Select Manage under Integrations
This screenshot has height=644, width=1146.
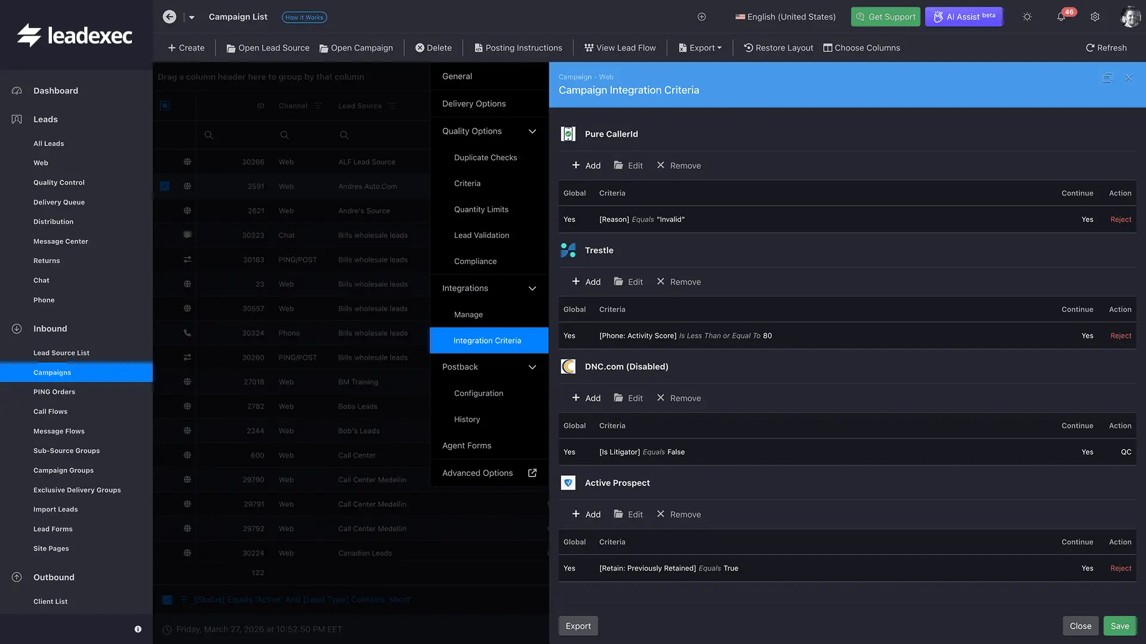click(468, 315)
